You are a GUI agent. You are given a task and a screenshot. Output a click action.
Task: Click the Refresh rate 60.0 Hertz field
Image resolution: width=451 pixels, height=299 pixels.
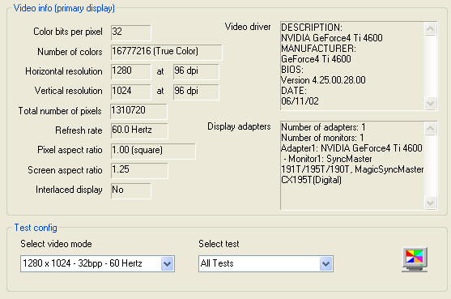tap(139, 131)
